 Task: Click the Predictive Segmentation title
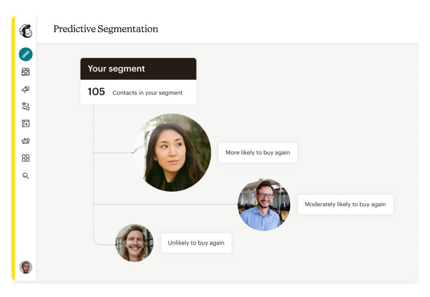[x=106, y=29]
